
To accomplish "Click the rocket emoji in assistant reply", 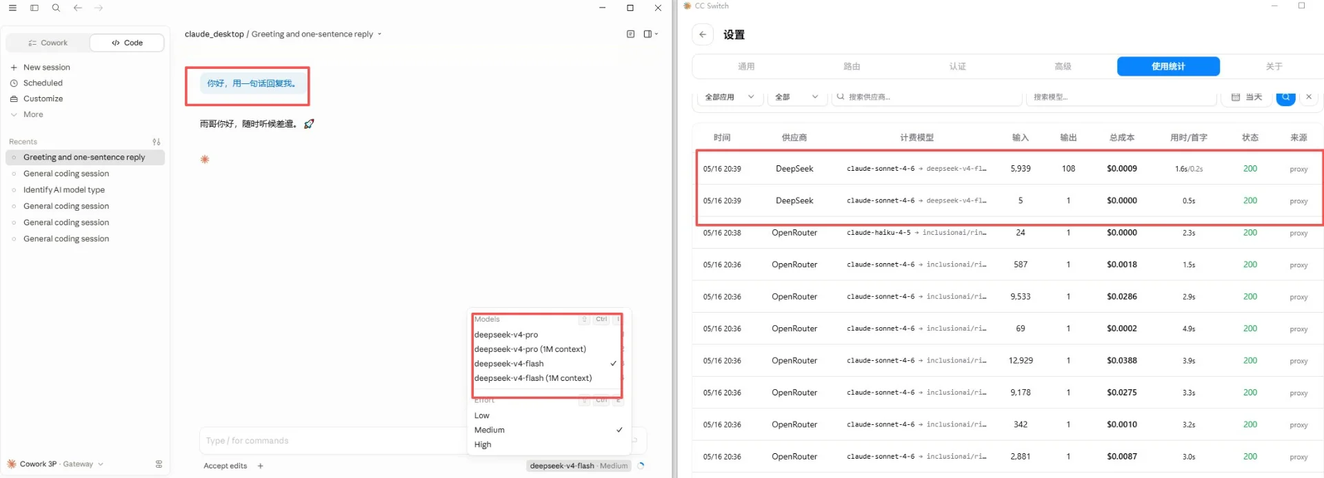I will (309, 124).
